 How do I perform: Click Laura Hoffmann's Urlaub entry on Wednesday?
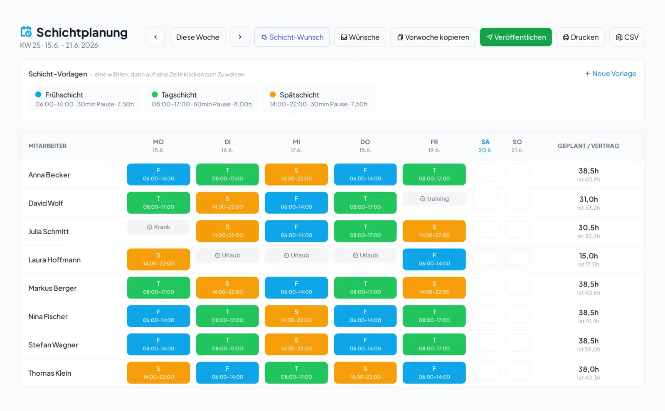296,255
